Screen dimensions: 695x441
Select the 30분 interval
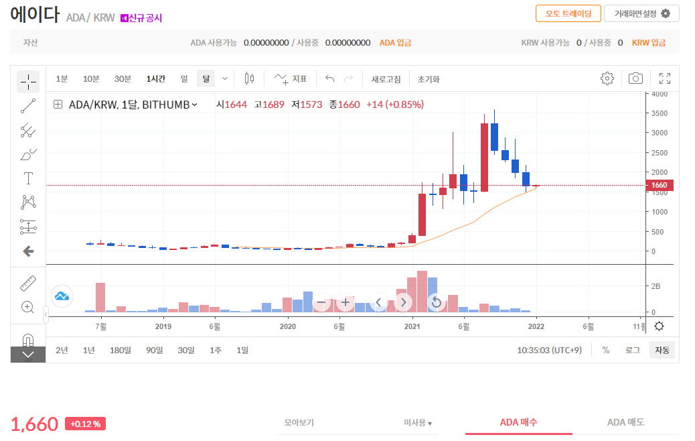[x=123, y=79]
